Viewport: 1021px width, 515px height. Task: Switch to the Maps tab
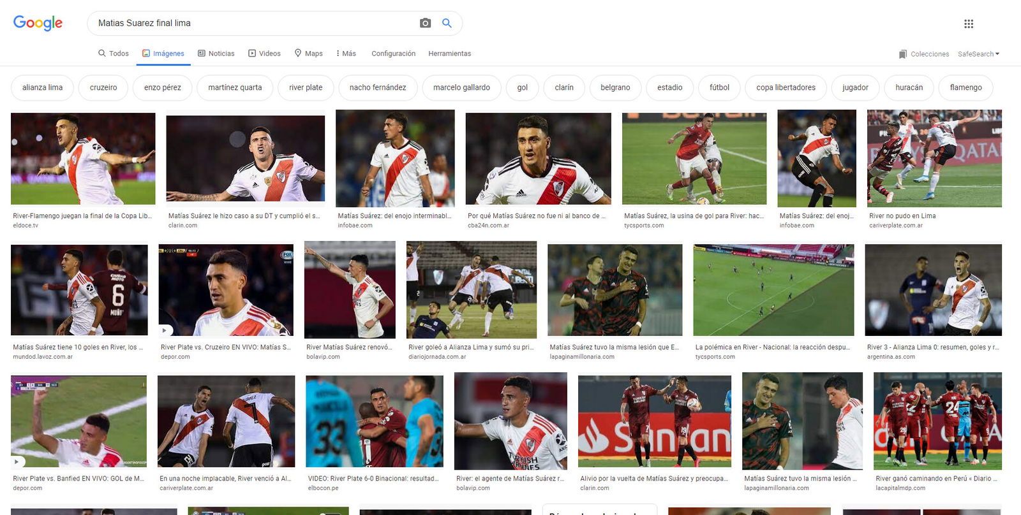click(x=308, y=54)
